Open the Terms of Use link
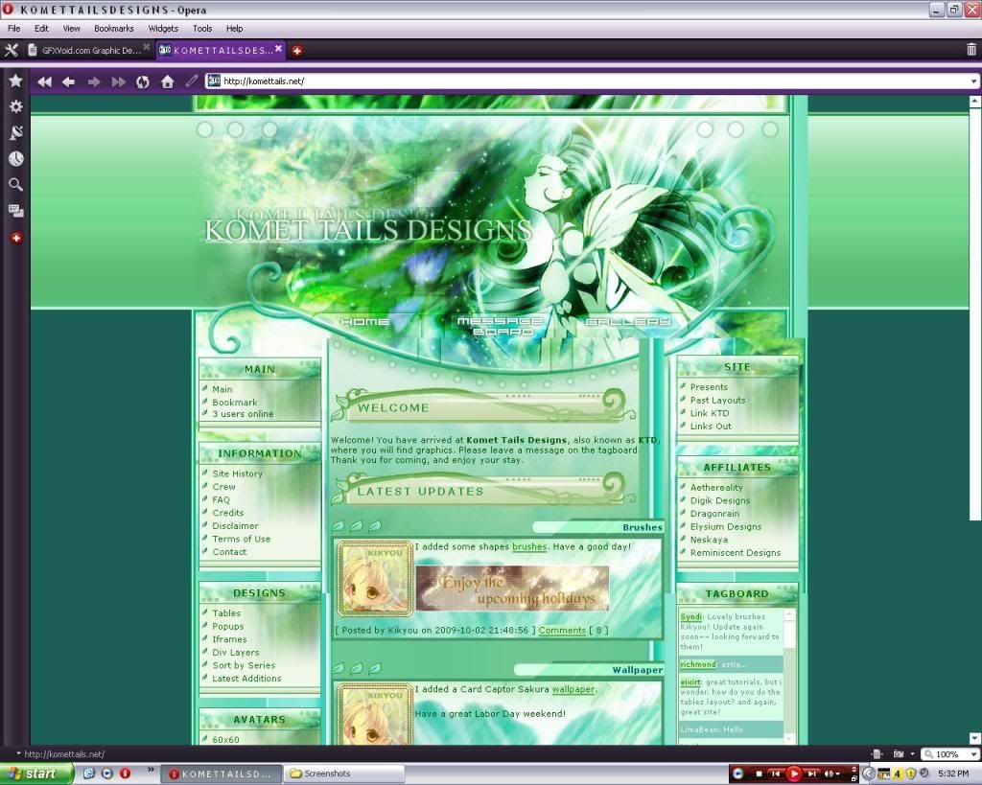 point(241,539)
